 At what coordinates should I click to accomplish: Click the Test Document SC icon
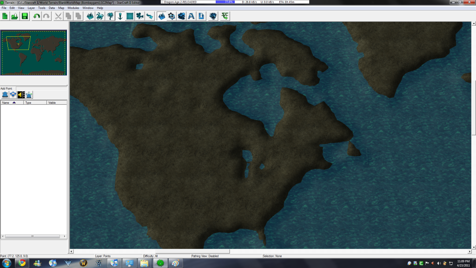tap(225, 16)
